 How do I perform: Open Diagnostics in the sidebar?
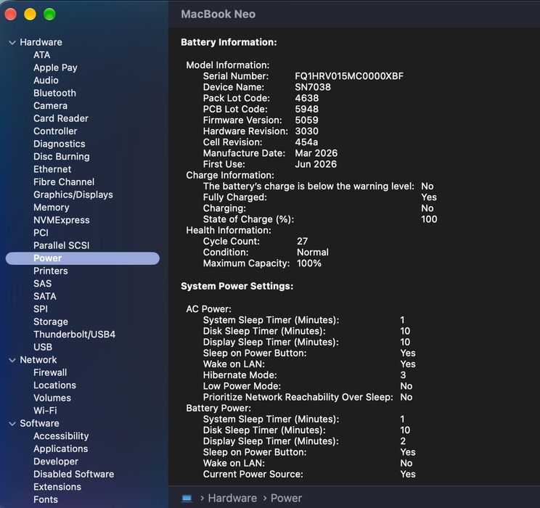click(x=60, y=144)
